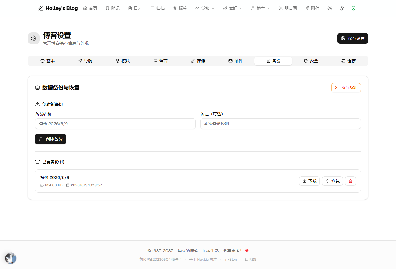Click the red heart icon in footer

click(x=247, y=251)
